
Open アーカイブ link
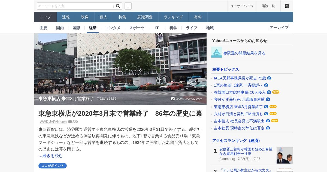click(x=279, y=28)
